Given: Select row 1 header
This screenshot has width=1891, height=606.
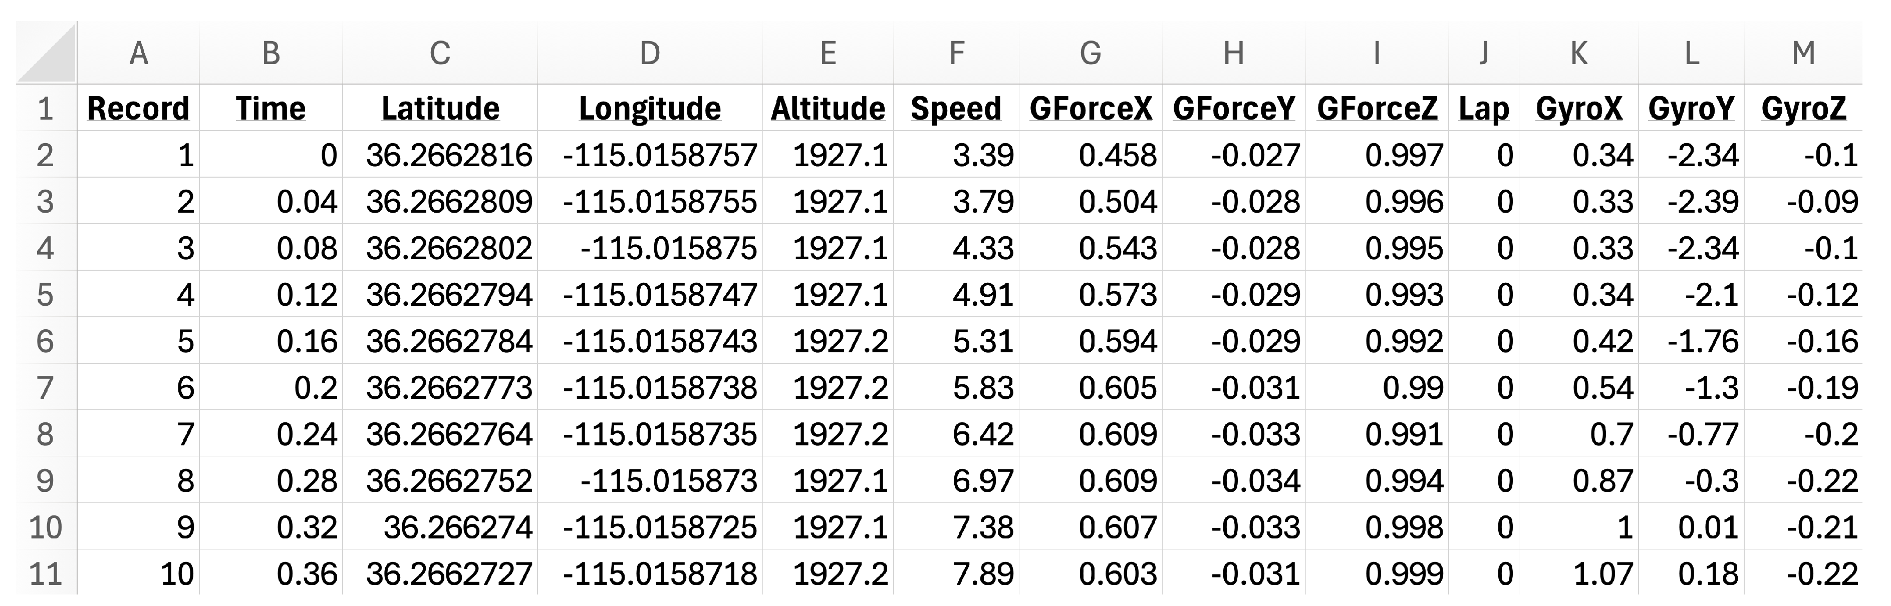Looking at the screenshot, I should click(x=46, y=109).
